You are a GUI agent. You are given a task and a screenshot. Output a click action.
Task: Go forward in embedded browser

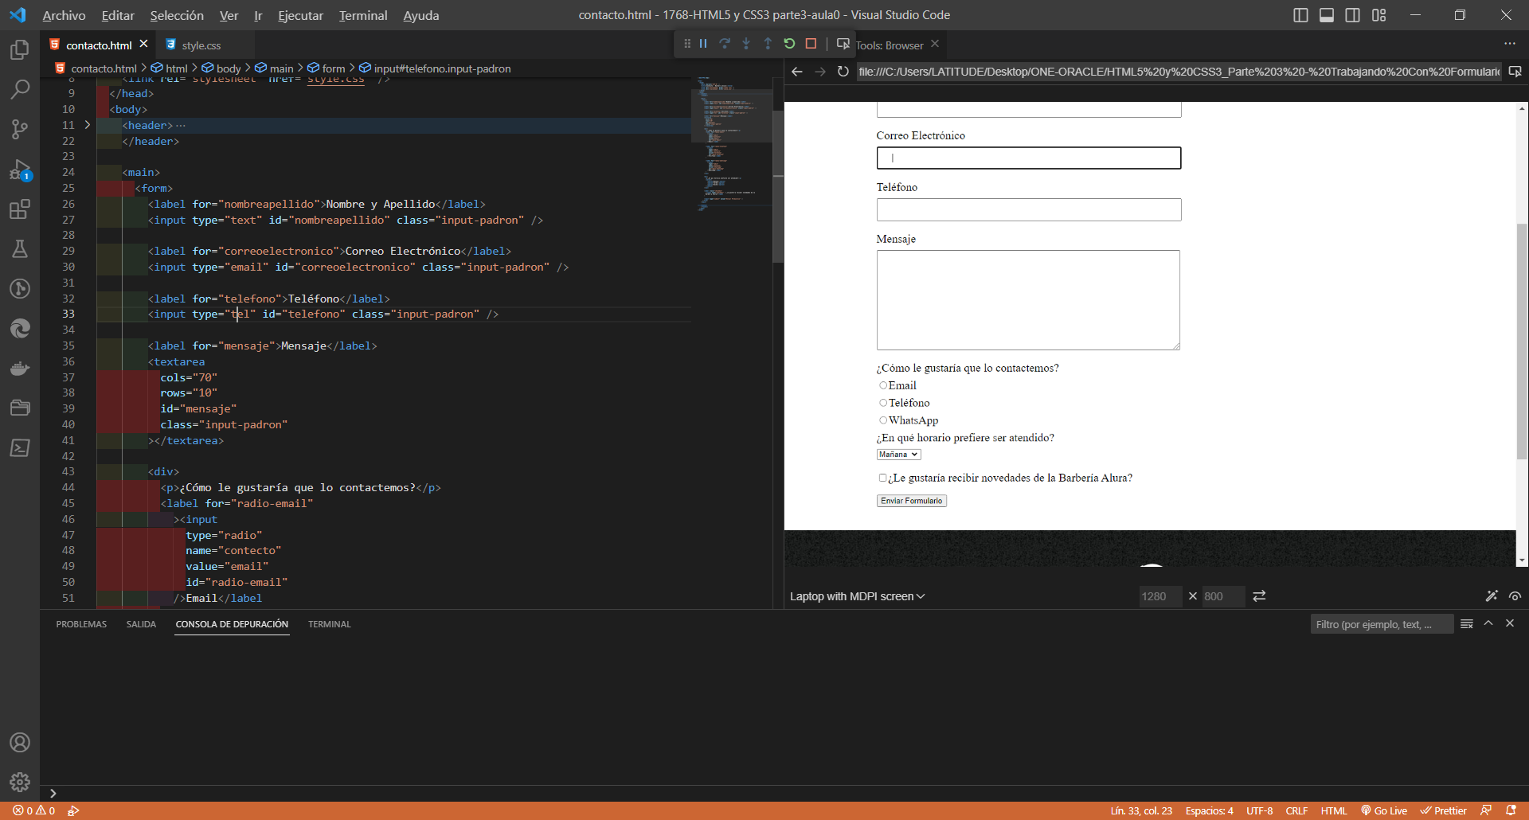820,72
